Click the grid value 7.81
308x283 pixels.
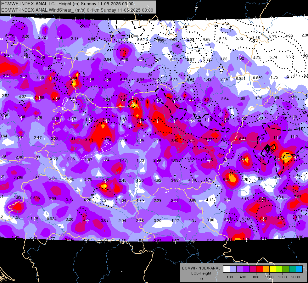244,159
